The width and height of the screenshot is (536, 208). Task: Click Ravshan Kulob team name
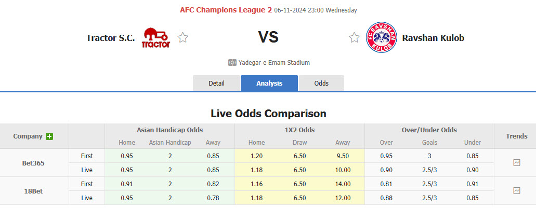[x=433, y=37]
